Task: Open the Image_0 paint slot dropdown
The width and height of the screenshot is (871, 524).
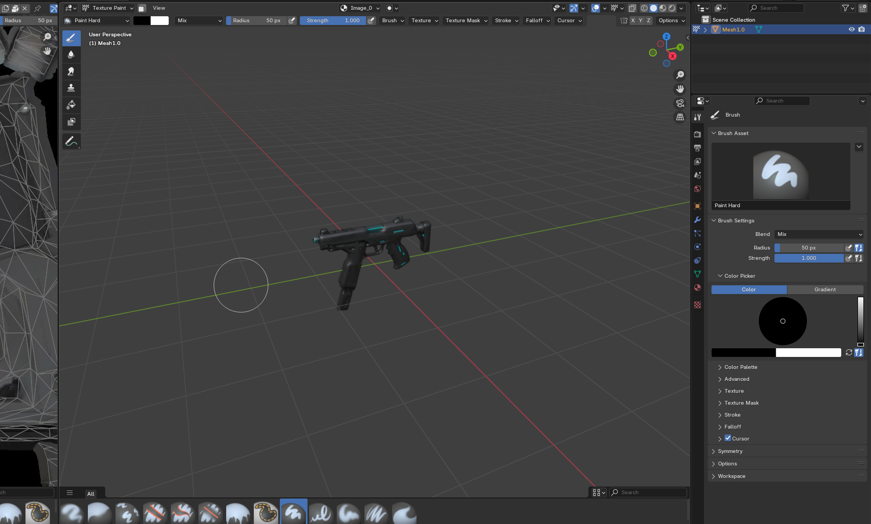Action: [360, 8]
